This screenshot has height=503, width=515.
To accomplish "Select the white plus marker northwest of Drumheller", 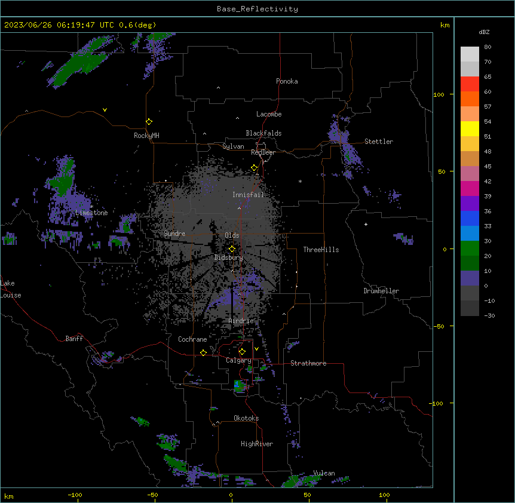I will point(366,224).
